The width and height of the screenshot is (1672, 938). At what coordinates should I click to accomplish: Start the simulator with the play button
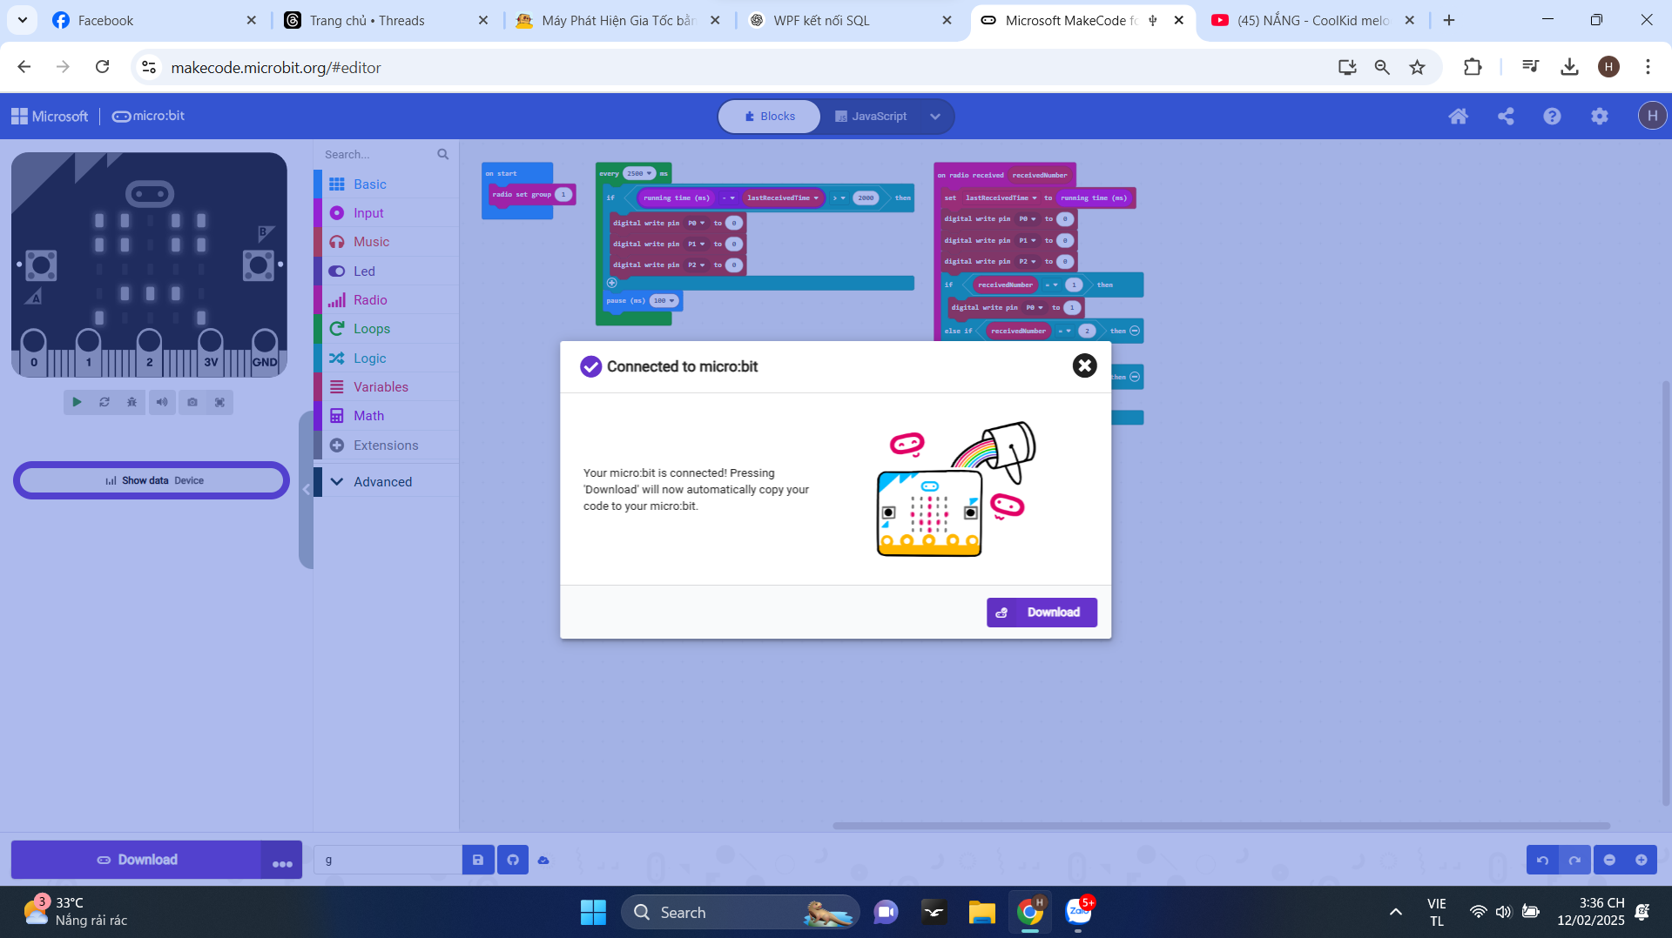pos(77,402)
